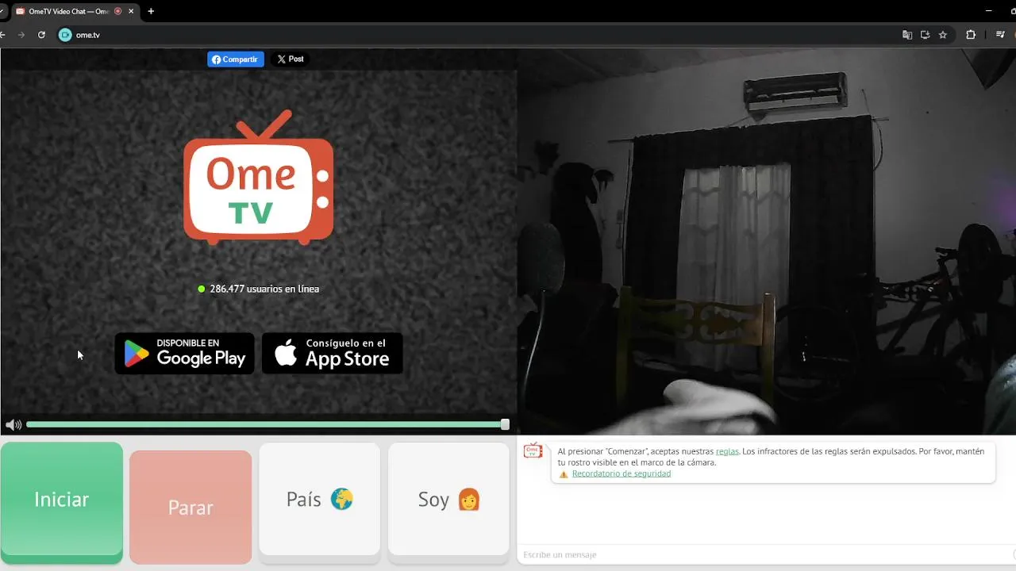
Task: Open the App Store download badge
Action: click(x=333, y=354)
